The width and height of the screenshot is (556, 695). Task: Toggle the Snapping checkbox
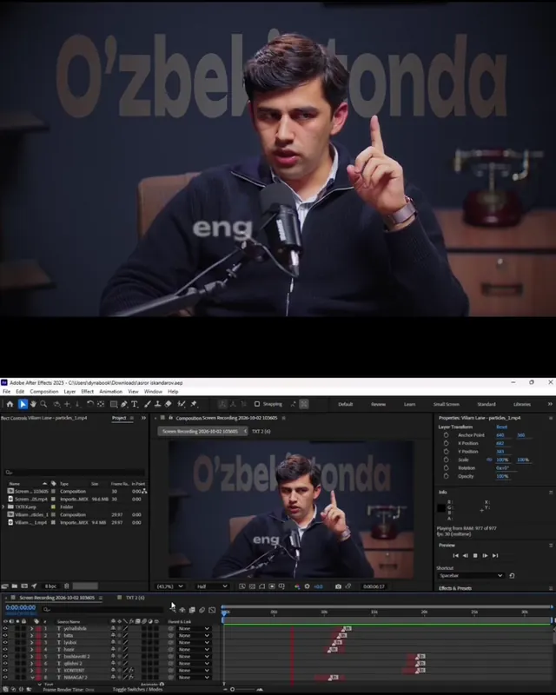(x=257, y=404)
